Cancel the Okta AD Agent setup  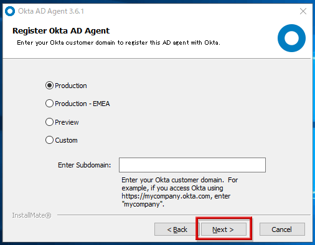(x=282, y=229)
